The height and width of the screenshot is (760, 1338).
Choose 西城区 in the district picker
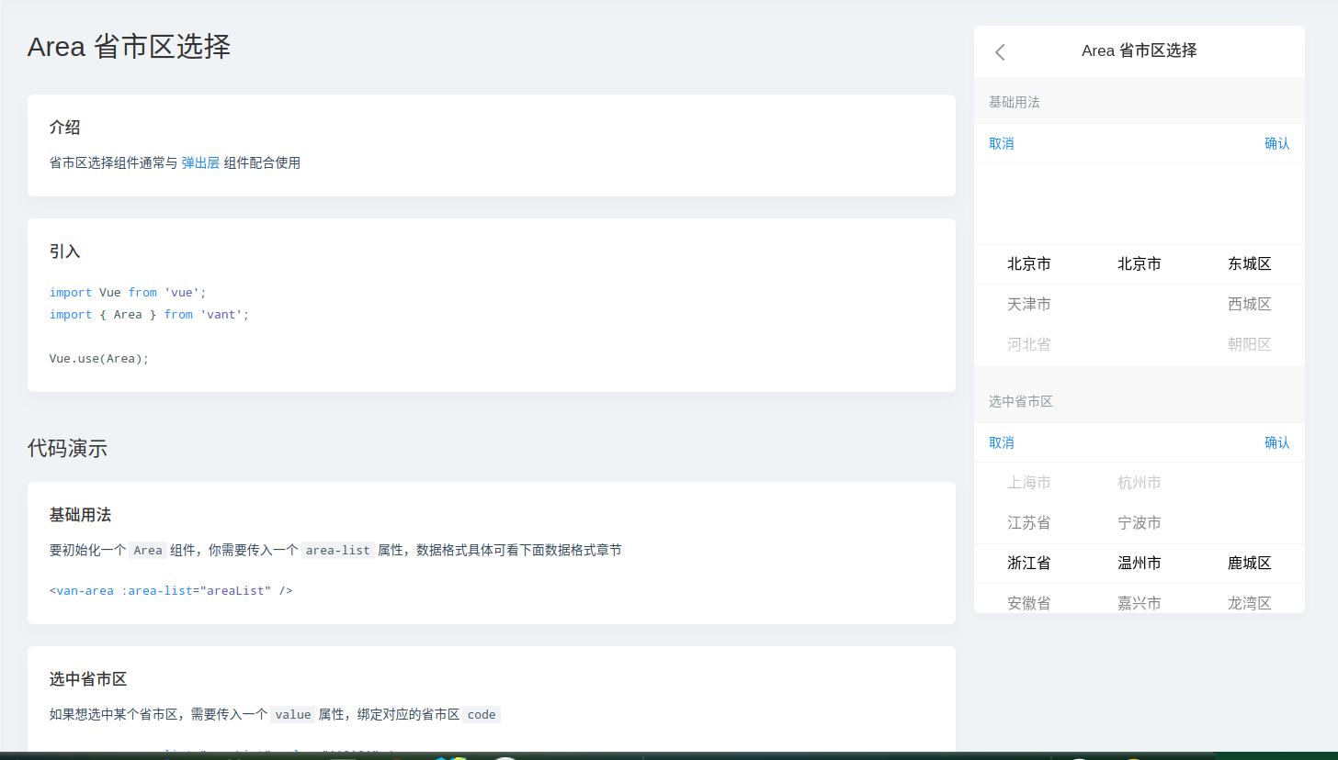pyautogui.click(x=1250, y=305)
